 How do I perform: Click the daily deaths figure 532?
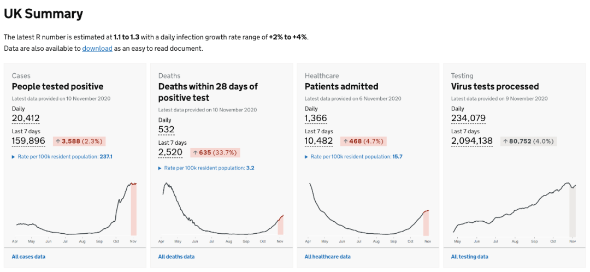pyautogui.click(x=166, y=130)
